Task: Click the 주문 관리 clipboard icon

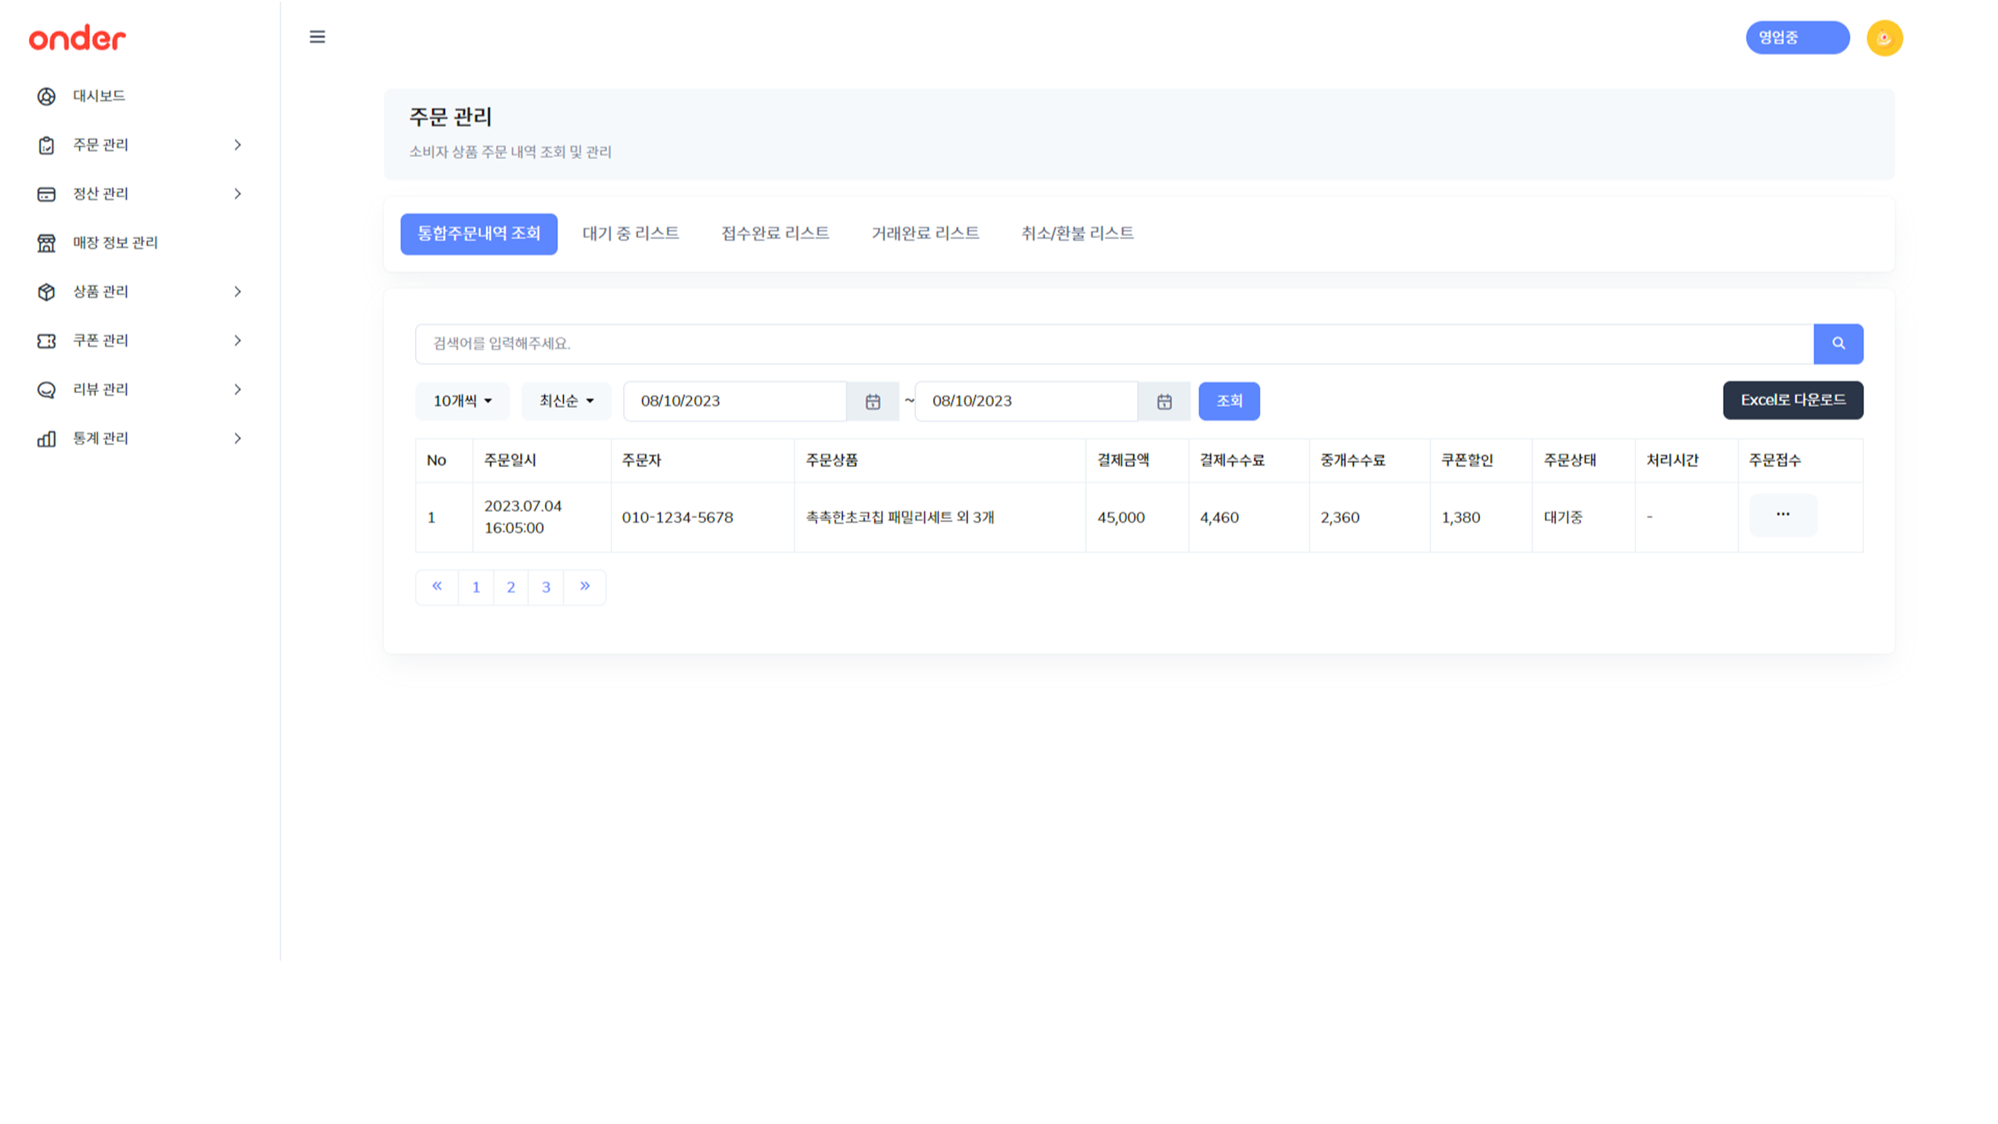Action: tap(47, 145)
